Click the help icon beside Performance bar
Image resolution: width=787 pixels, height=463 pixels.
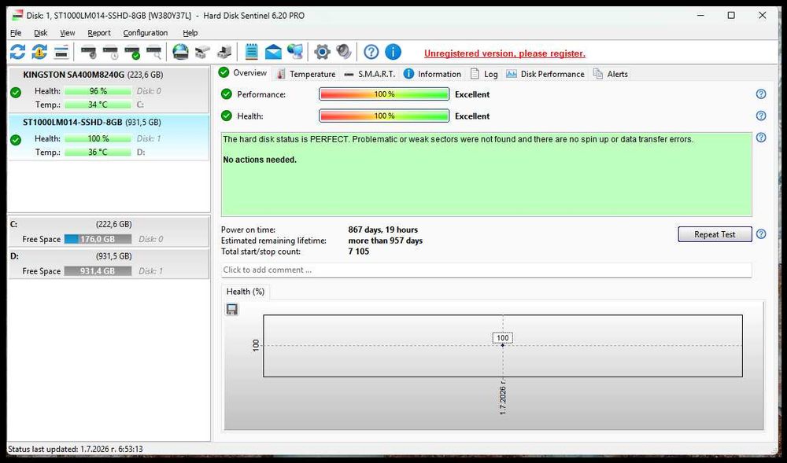click(761, 94)
